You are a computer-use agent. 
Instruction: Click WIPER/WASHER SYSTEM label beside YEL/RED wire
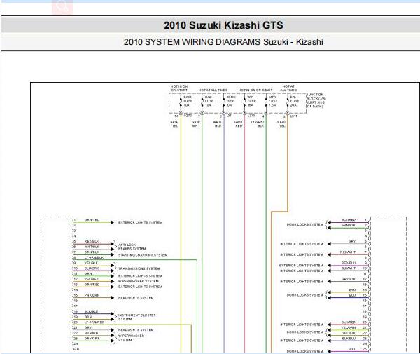pyautogui.click(x=138, y=281)
